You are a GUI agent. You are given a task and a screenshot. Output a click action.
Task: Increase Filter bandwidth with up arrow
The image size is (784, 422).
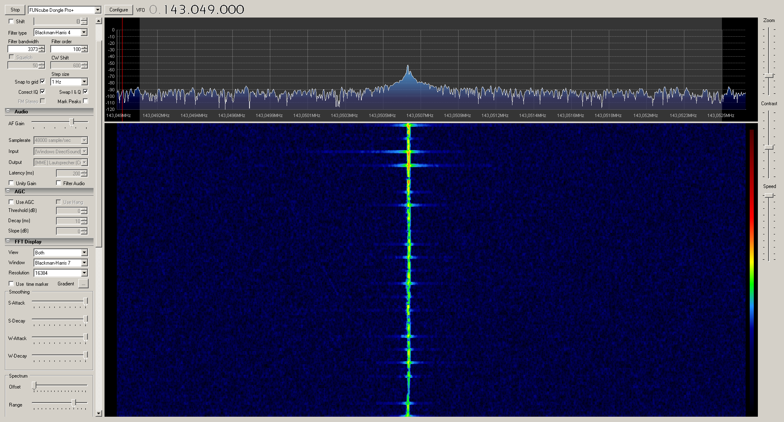[x=42, y=47]
